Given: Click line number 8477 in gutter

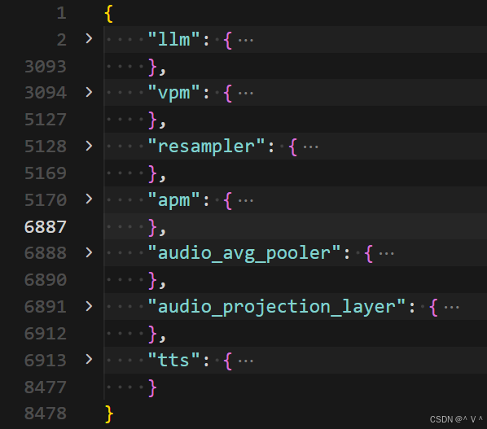Looking at the screenshot, I should (x=46, y=387).
